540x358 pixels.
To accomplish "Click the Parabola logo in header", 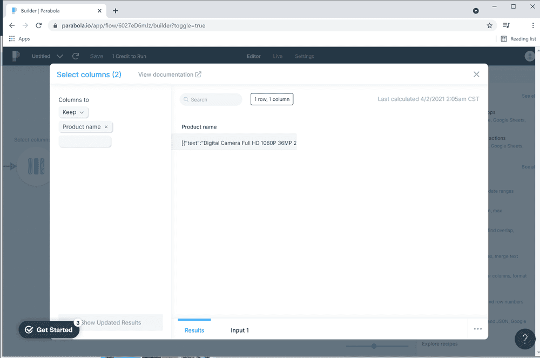I will click(16, 56).
